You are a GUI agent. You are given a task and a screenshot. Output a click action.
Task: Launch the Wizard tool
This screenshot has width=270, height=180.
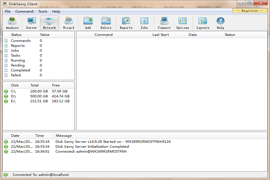point(69,23)
